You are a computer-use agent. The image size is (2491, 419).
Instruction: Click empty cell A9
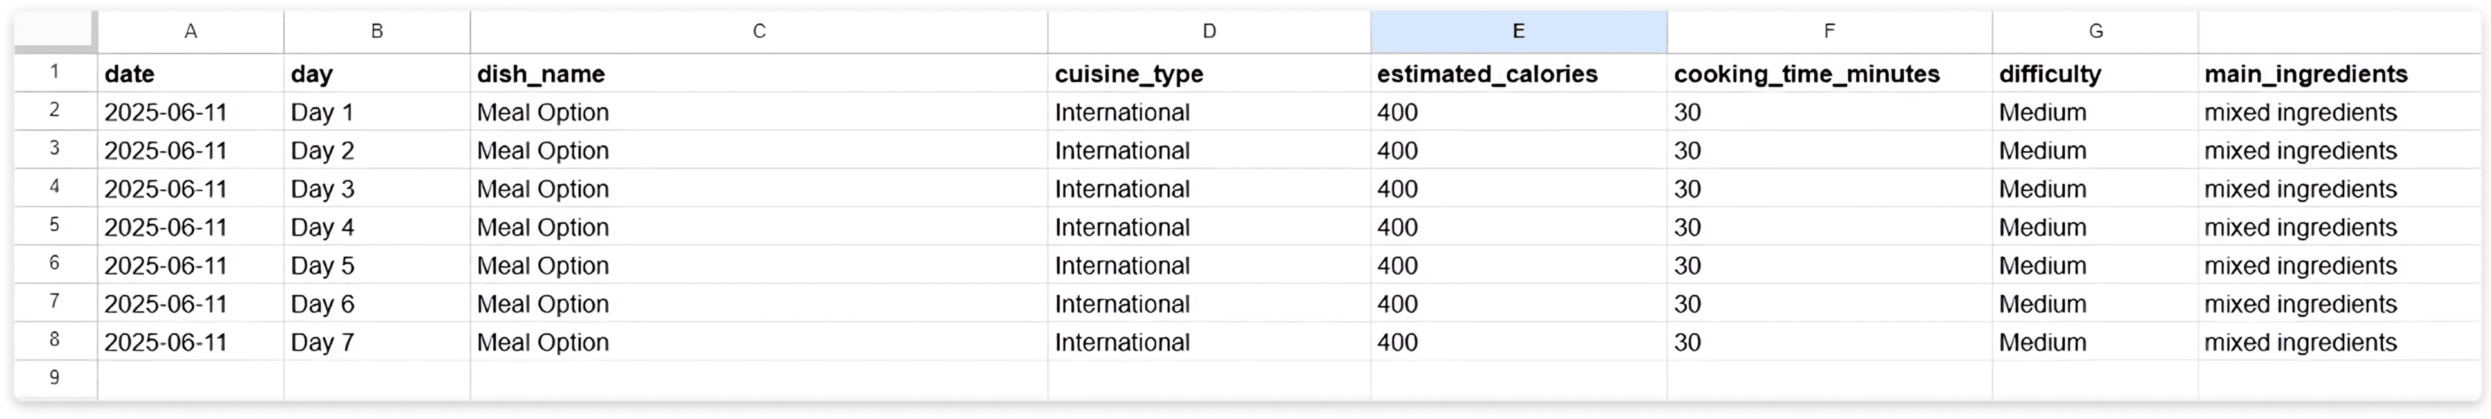(191, 379)
